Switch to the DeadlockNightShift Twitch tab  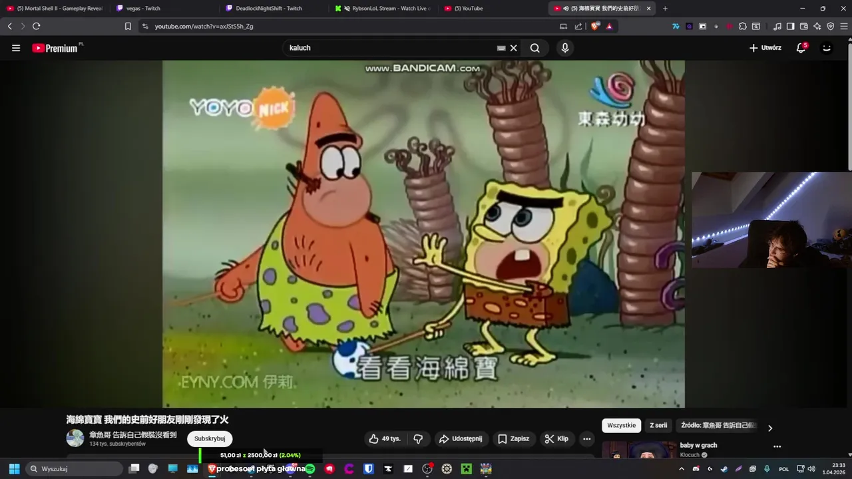(x=273, y=9)
